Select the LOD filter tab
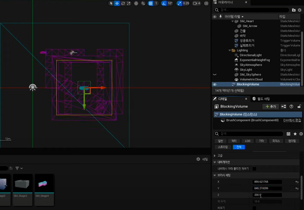Screen dimensions: 304x210 coord(248,141)
